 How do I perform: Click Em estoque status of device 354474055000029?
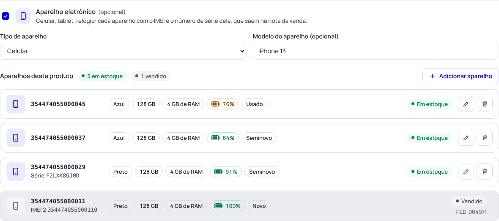pos(430,172)
